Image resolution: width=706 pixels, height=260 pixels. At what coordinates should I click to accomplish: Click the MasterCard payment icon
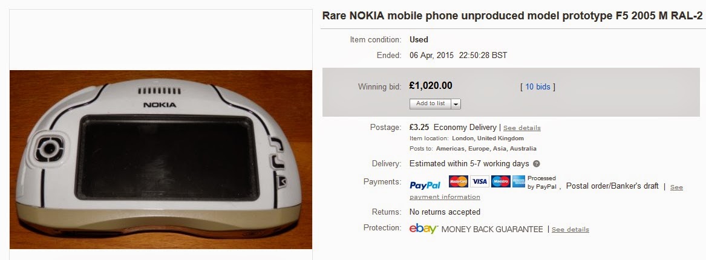pyautogui.click(x=459, y=181)
